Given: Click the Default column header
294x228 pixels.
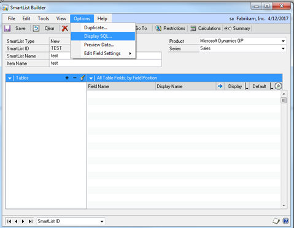Looking at the screenshot, I should (259, 86).
